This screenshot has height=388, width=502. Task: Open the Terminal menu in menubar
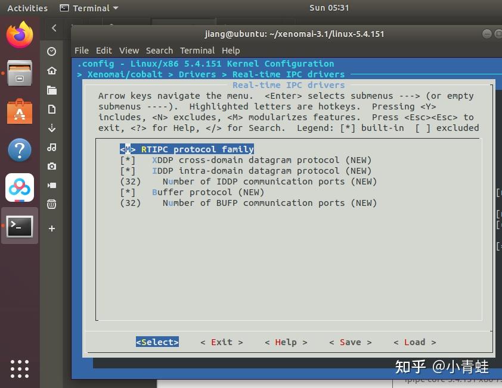coord(197,51)
